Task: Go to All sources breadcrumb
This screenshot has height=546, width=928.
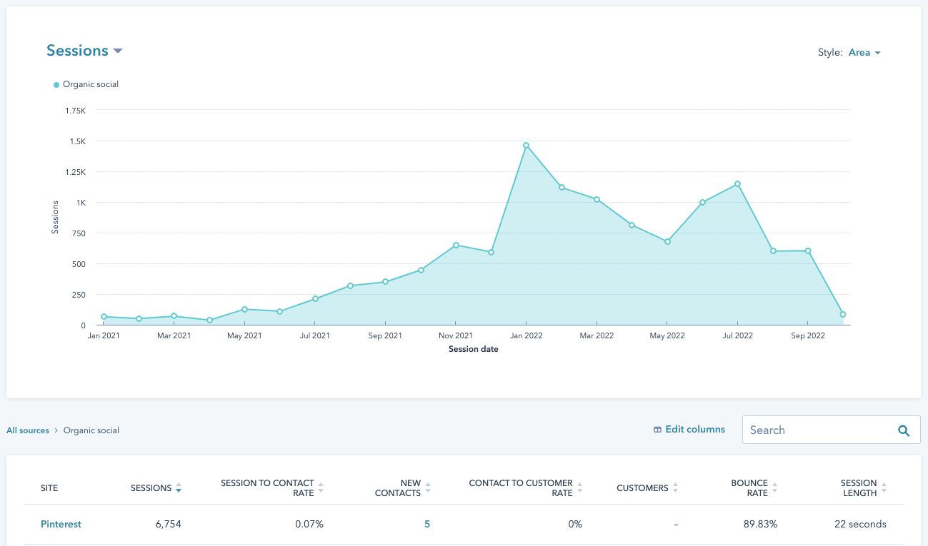Action: 28,430
